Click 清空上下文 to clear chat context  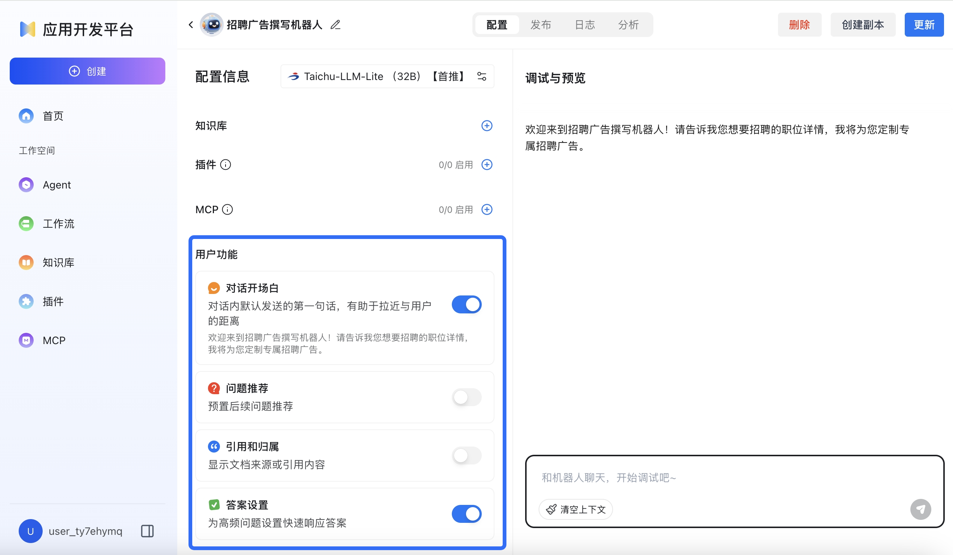(575, 509)
